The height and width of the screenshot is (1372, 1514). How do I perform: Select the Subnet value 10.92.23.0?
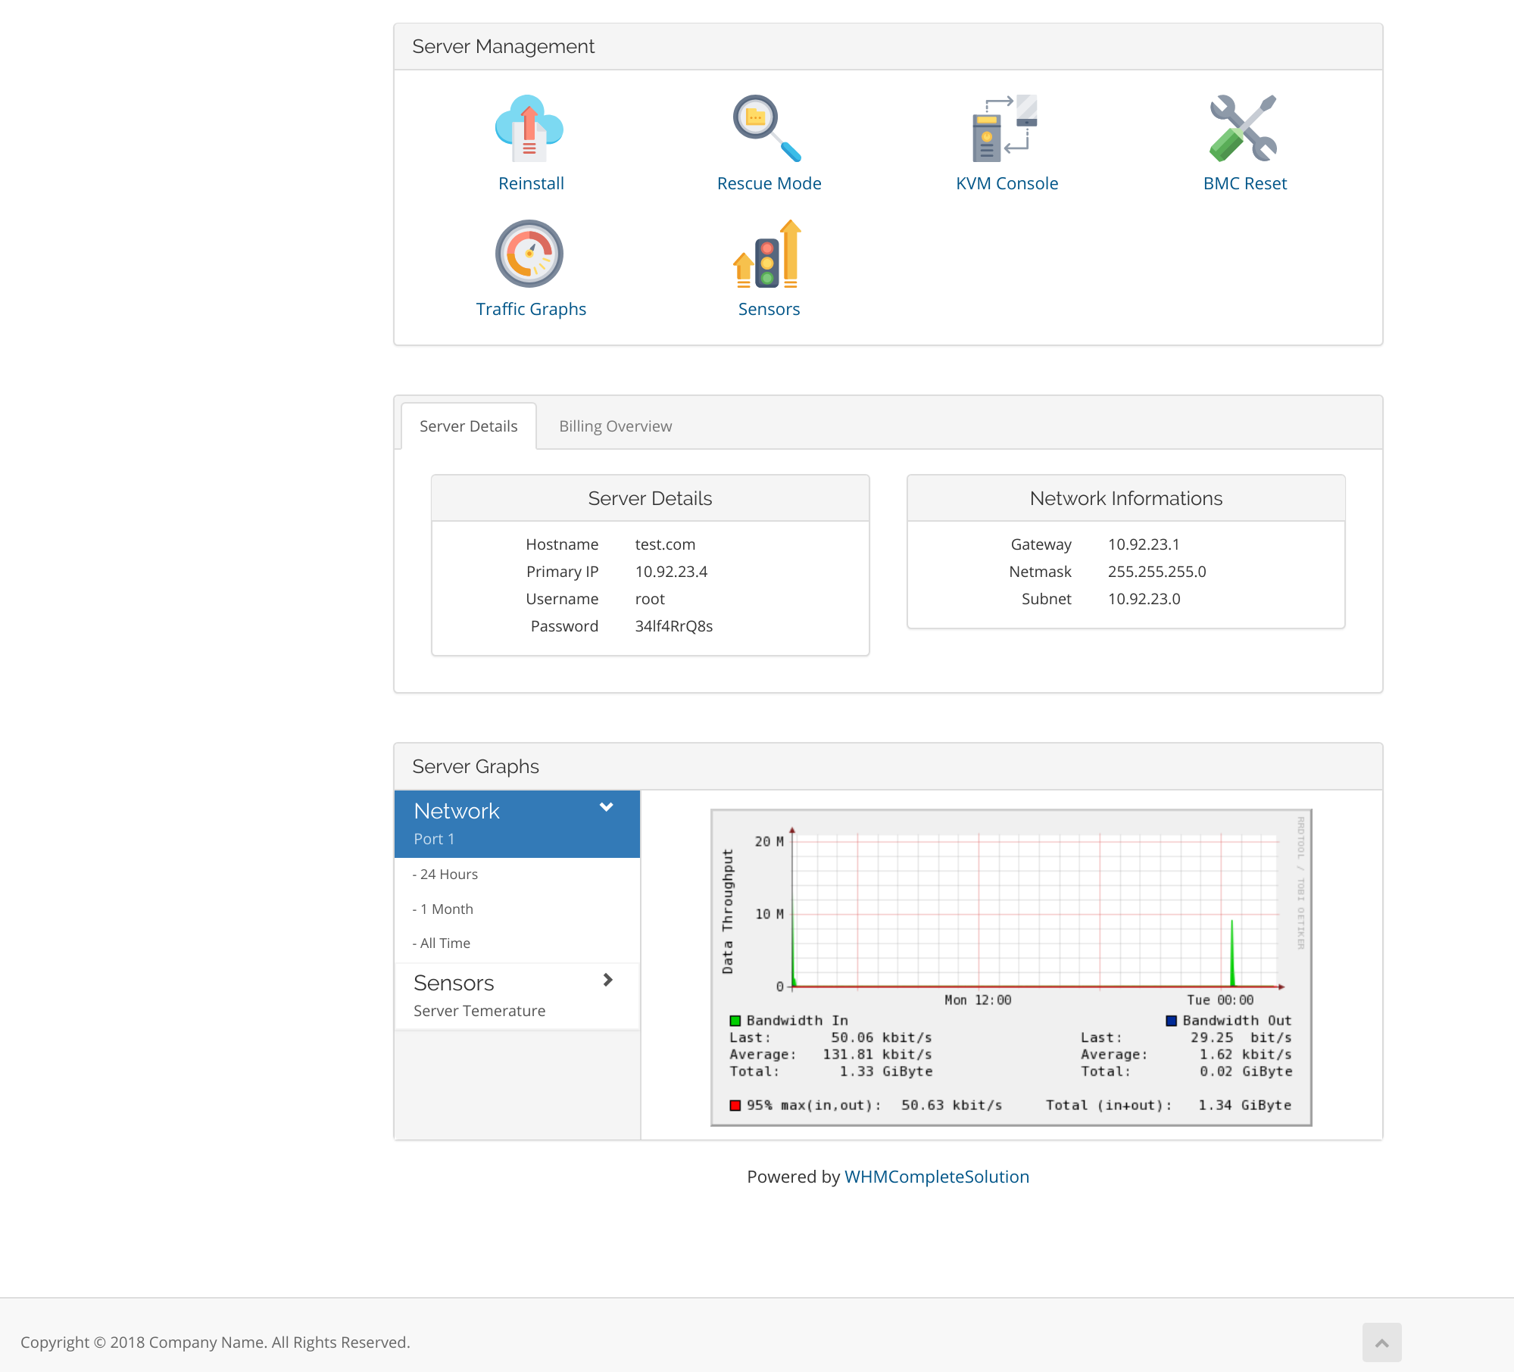click(1144, 599)
